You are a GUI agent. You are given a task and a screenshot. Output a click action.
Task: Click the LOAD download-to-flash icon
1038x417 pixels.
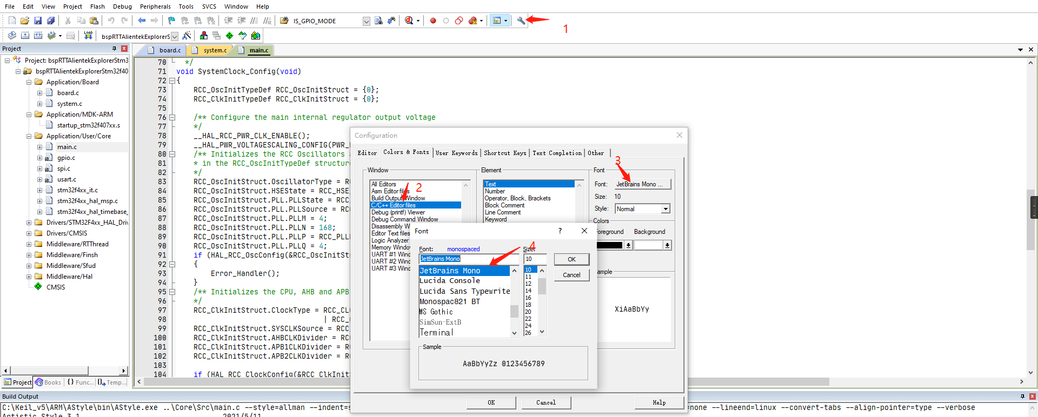point(88,36)
